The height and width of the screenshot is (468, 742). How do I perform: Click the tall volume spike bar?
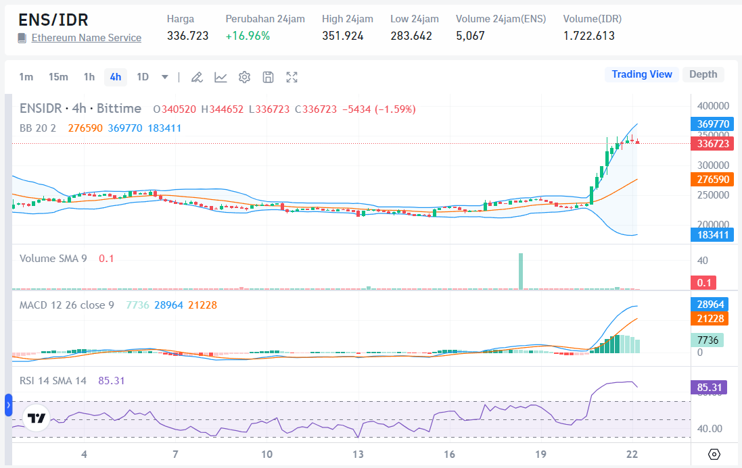[x=521, y=271]
